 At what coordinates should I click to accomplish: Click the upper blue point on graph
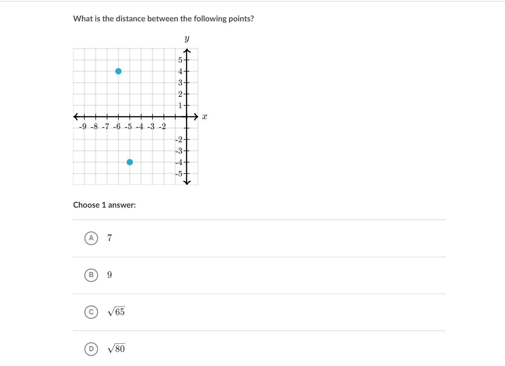tap(118, 71)
